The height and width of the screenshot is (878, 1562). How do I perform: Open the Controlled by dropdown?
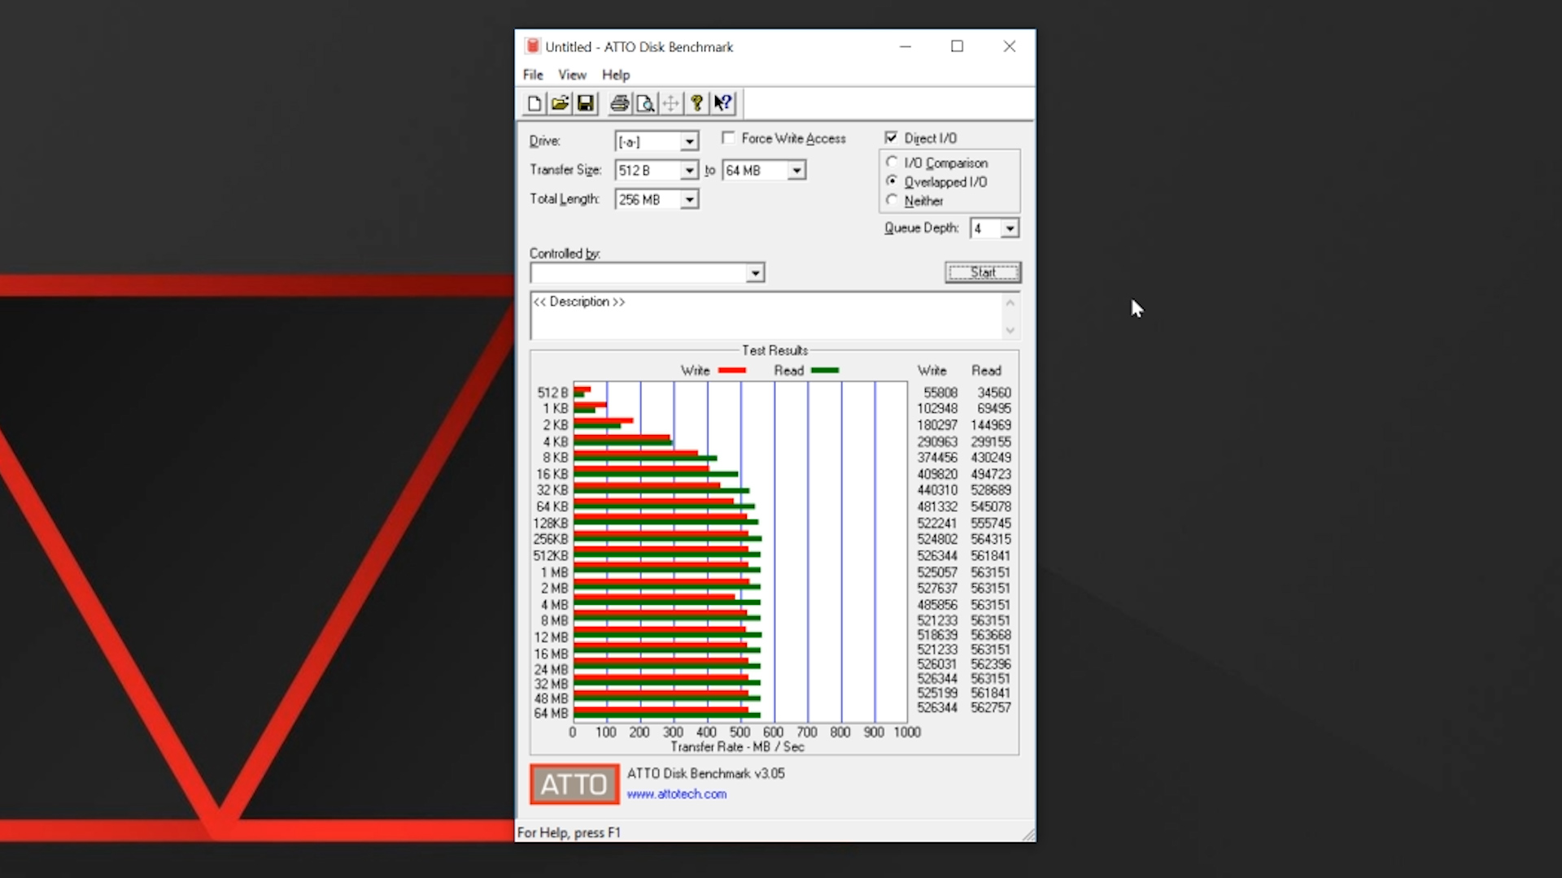click(756, 273)
